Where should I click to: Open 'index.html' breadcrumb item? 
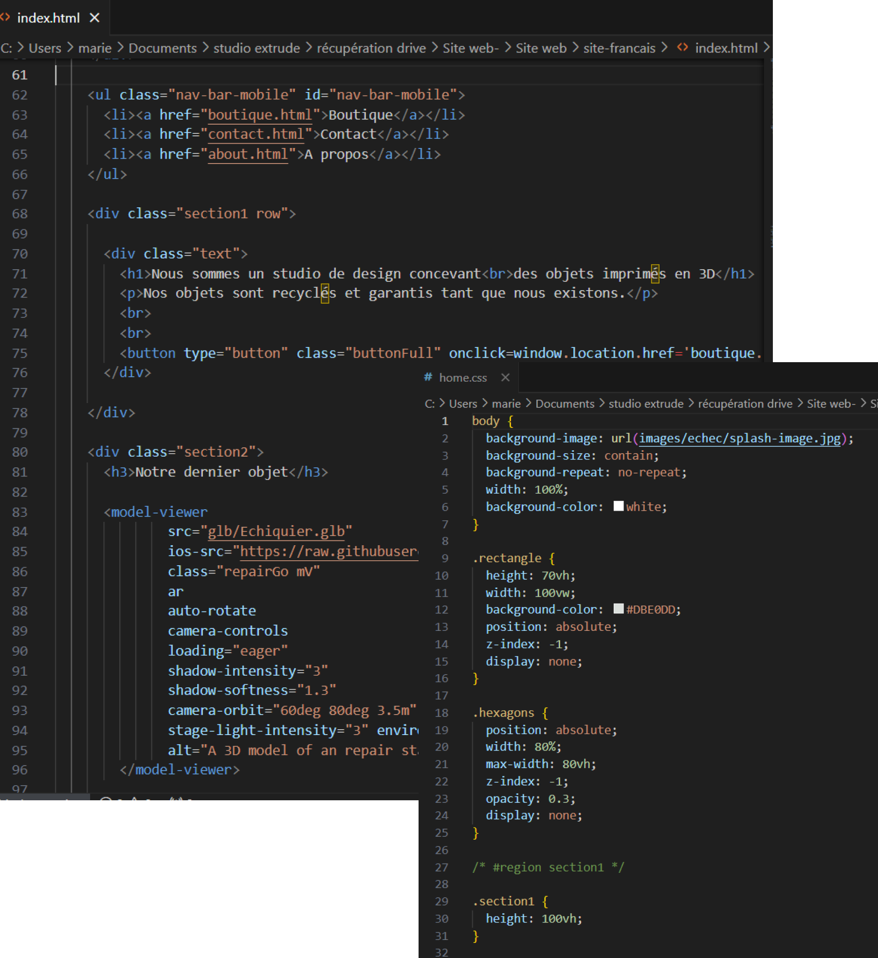coord(726,48)
